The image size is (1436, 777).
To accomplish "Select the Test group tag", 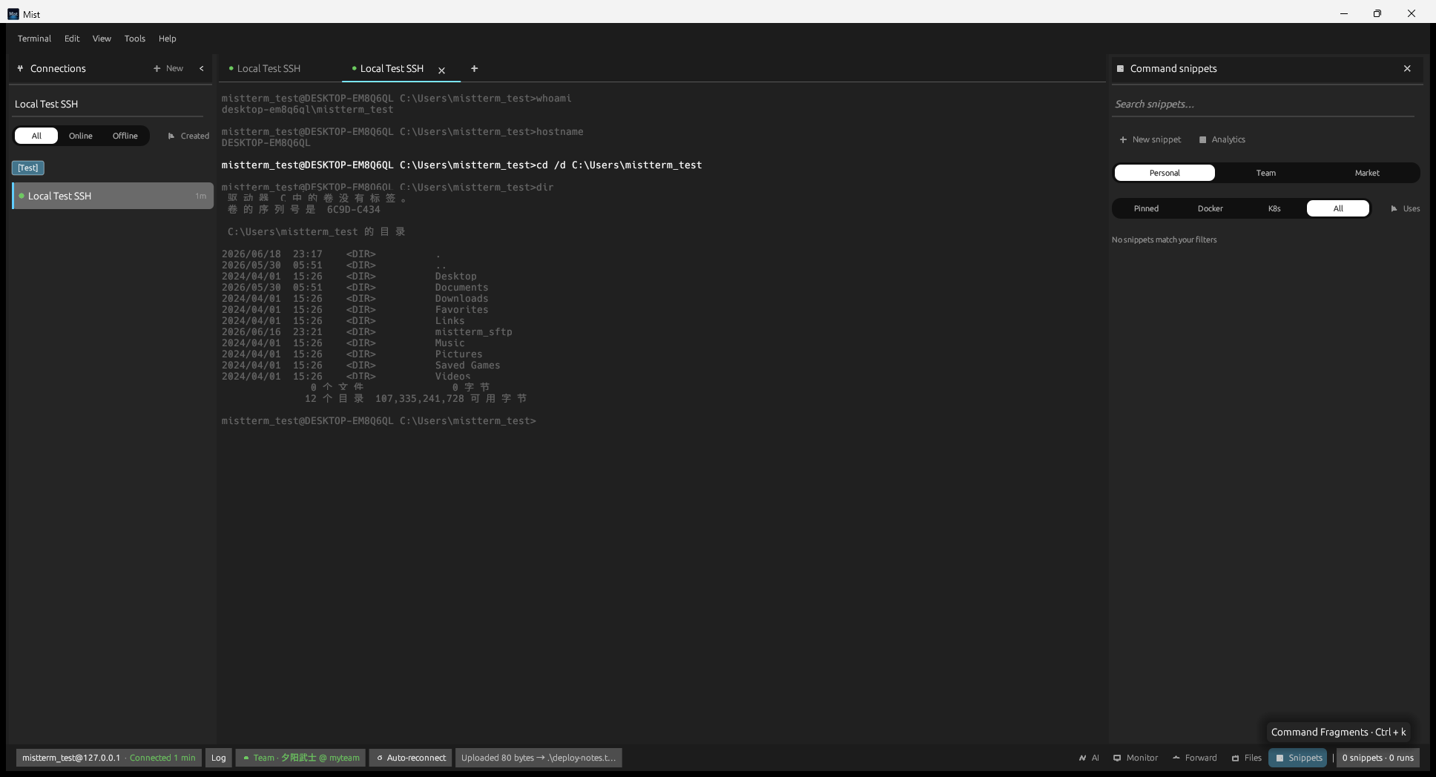I will (28, 168).
